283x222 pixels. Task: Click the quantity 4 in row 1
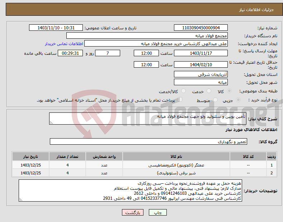(x=67, y=165)
